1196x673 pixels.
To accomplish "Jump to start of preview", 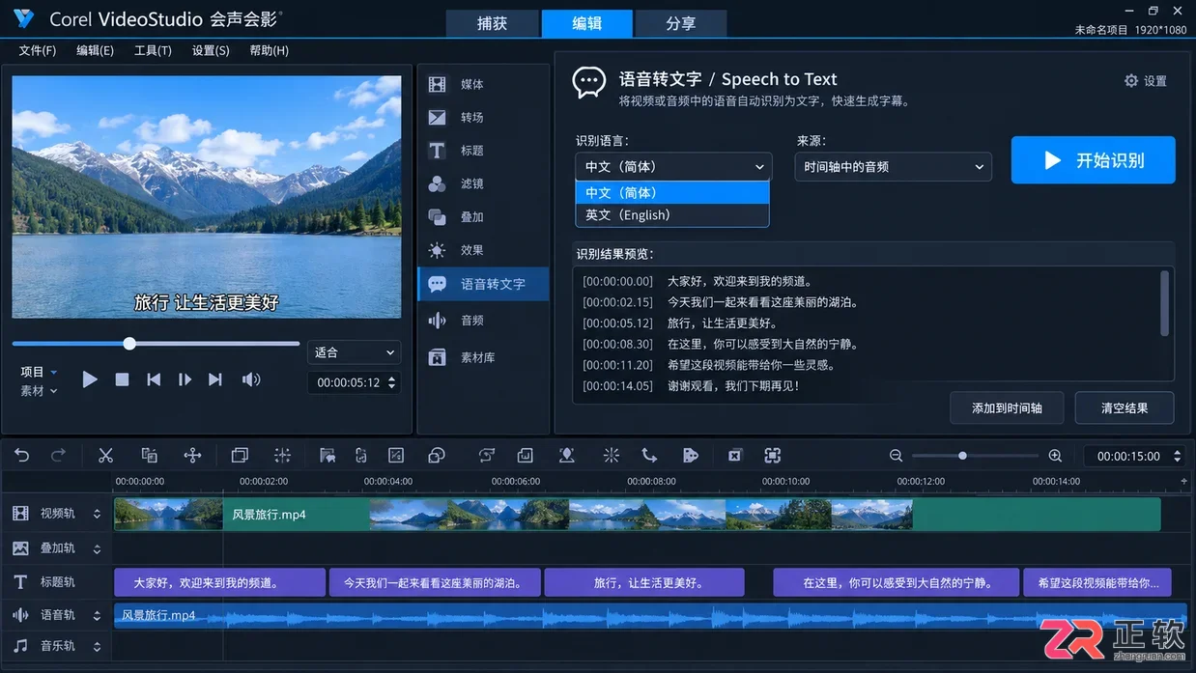I will point(154,379).
